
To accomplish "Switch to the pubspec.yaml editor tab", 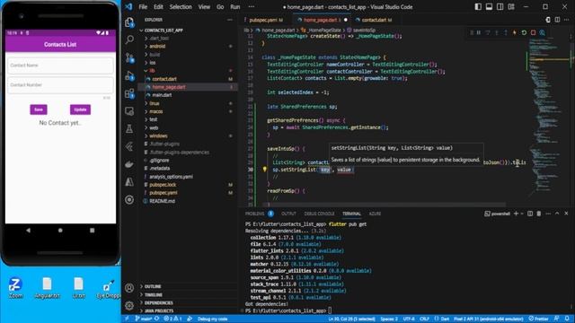I will tap(266, 20).
